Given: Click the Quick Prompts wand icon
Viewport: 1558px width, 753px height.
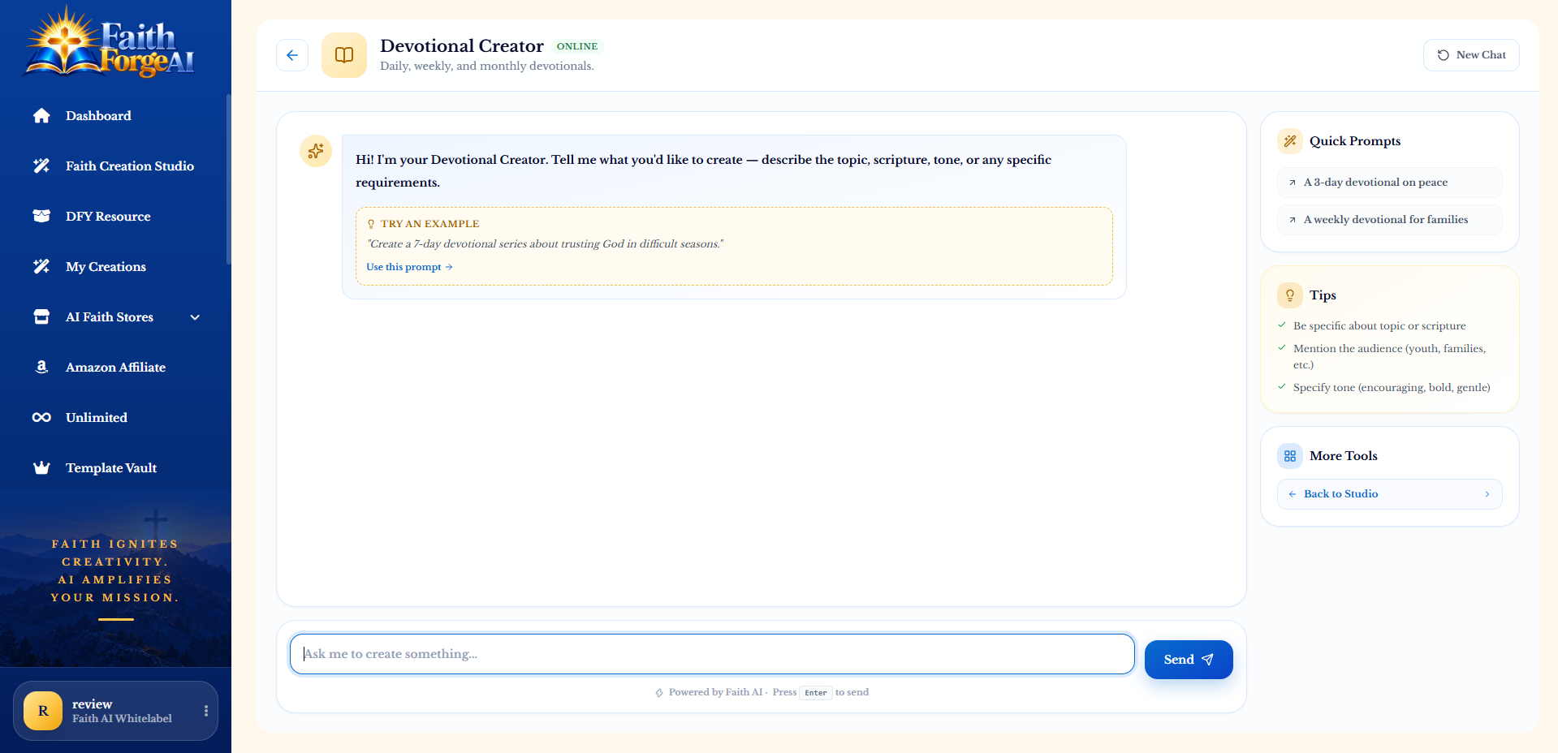Looking at the screenshot, I should [1290, 141].
